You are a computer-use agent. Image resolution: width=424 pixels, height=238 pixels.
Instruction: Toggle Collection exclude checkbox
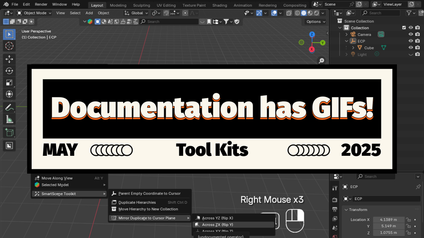(404, 27)
